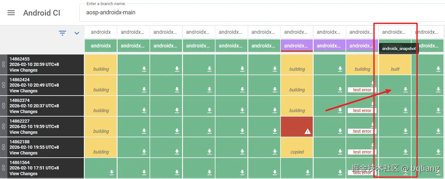445x179 pixels.
Task: Open View Changes for build 14862227
Action: click(x=23, y=132)
